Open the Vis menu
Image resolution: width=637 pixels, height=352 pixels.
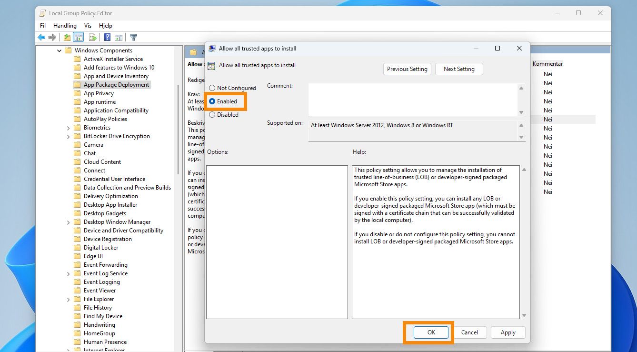coord(88,26)
